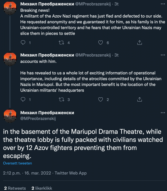Retweet the first Breaking news tweet

61,43
